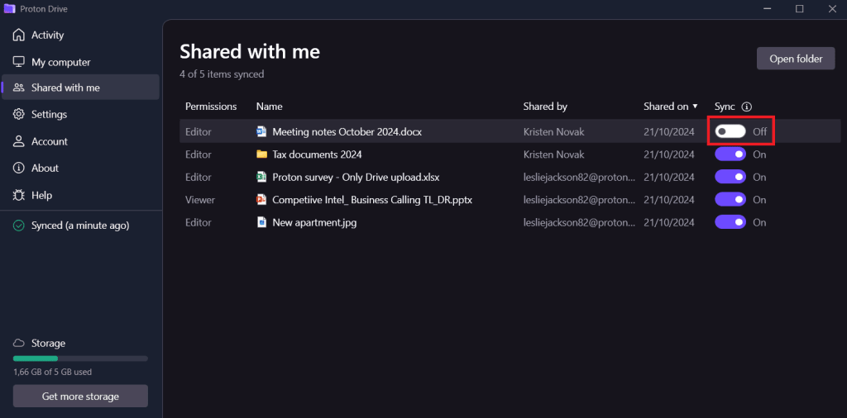Click Get more storage button
Viewport: 847px width, 418px height.
pos(80,397)
